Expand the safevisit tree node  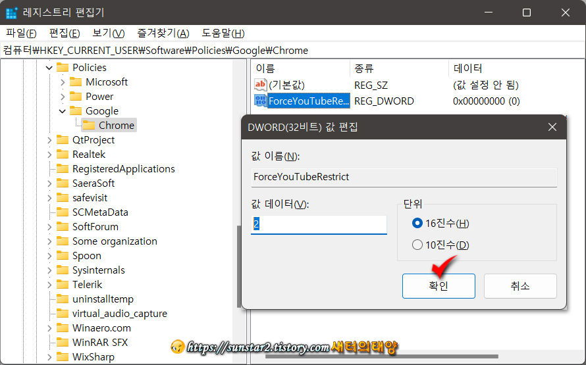(x=49, y=198)
